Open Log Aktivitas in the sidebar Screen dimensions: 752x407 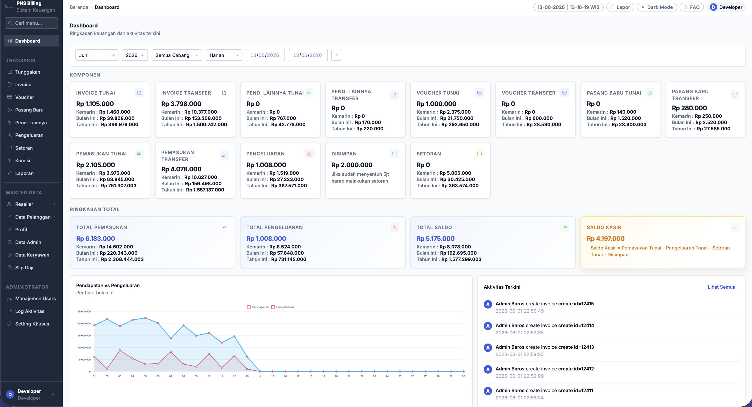[32, 311]
